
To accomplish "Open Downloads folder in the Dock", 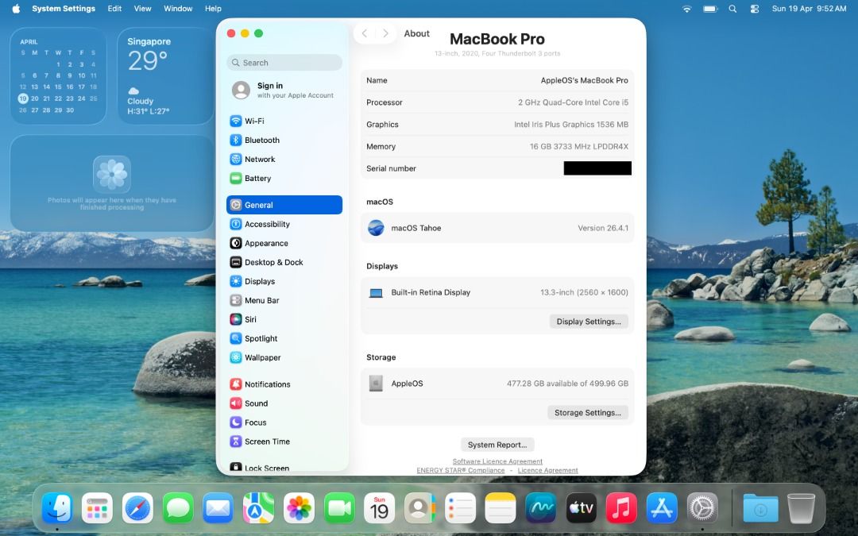I will tap(760, 508).
